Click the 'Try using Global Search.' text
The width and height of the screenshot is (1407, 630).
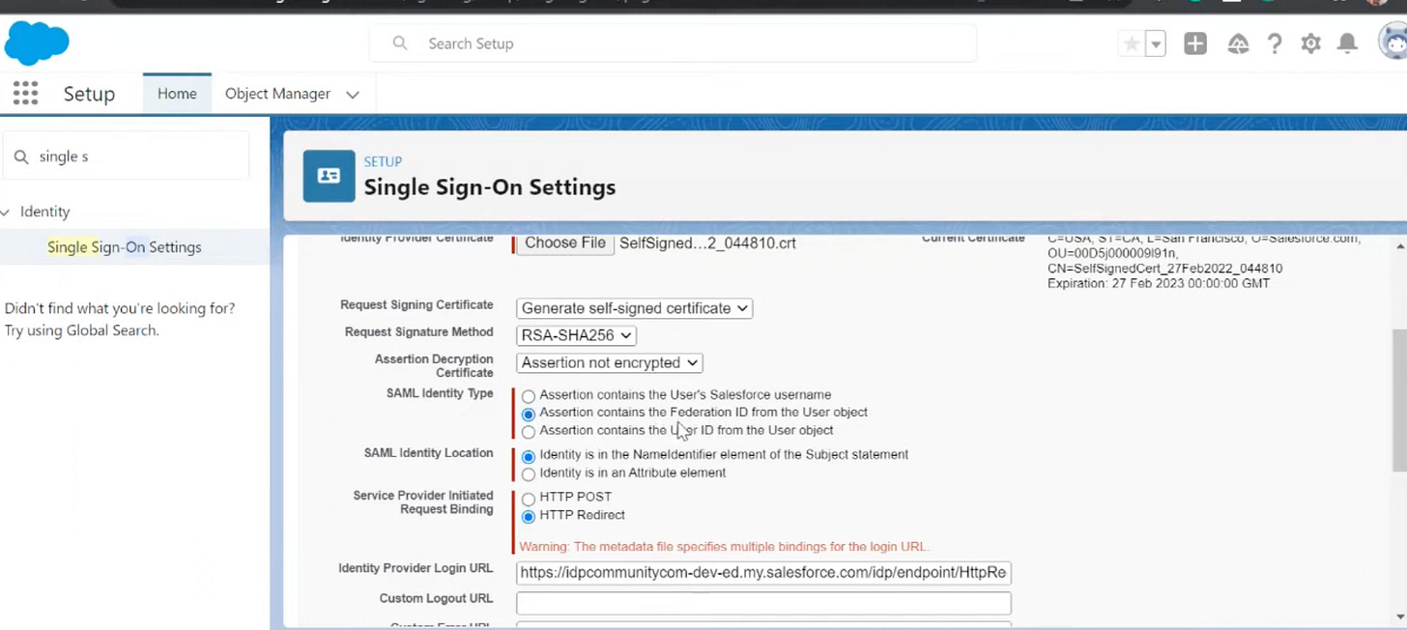coord(82,330)
